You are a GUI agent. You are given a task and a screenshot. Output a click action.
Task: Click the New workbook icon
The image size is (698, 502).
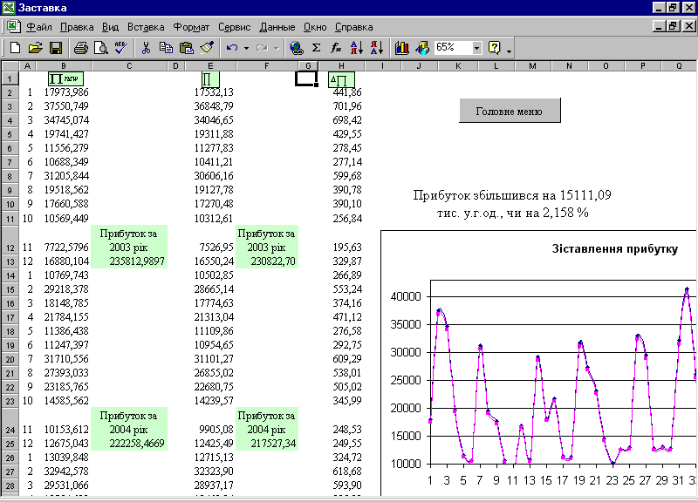(15, 48)
